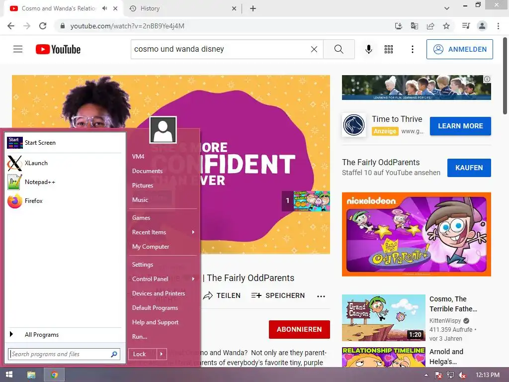The height and width of the screenshot is (382, 509).
Task: Click the Lock button
Action: 143,354
